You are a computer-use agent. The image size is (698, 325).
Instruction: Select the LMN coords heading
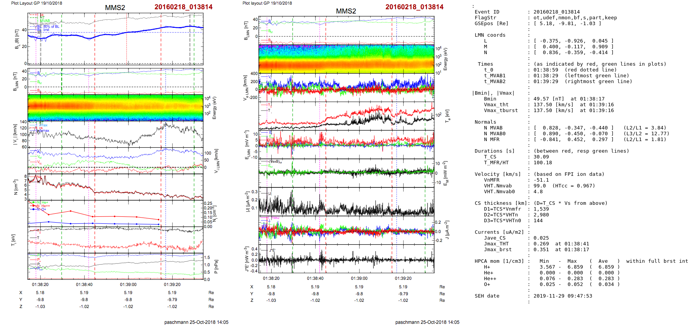tap(490, 35)
